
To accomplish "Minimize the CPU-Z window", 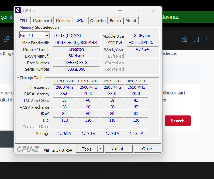I will [x=120, y=10].
